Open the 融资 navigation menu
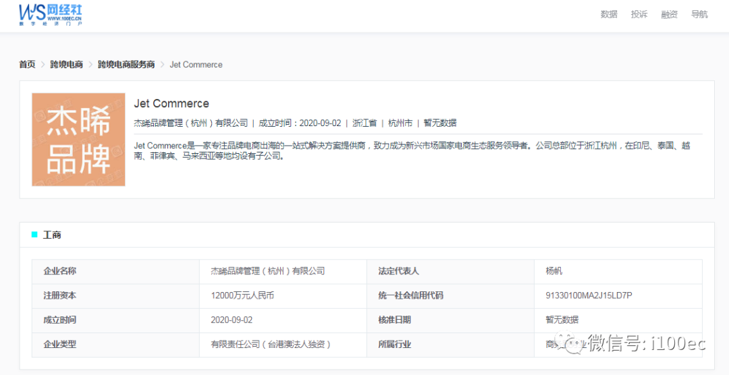Screen dimensions: 729x375 [669, 14]
